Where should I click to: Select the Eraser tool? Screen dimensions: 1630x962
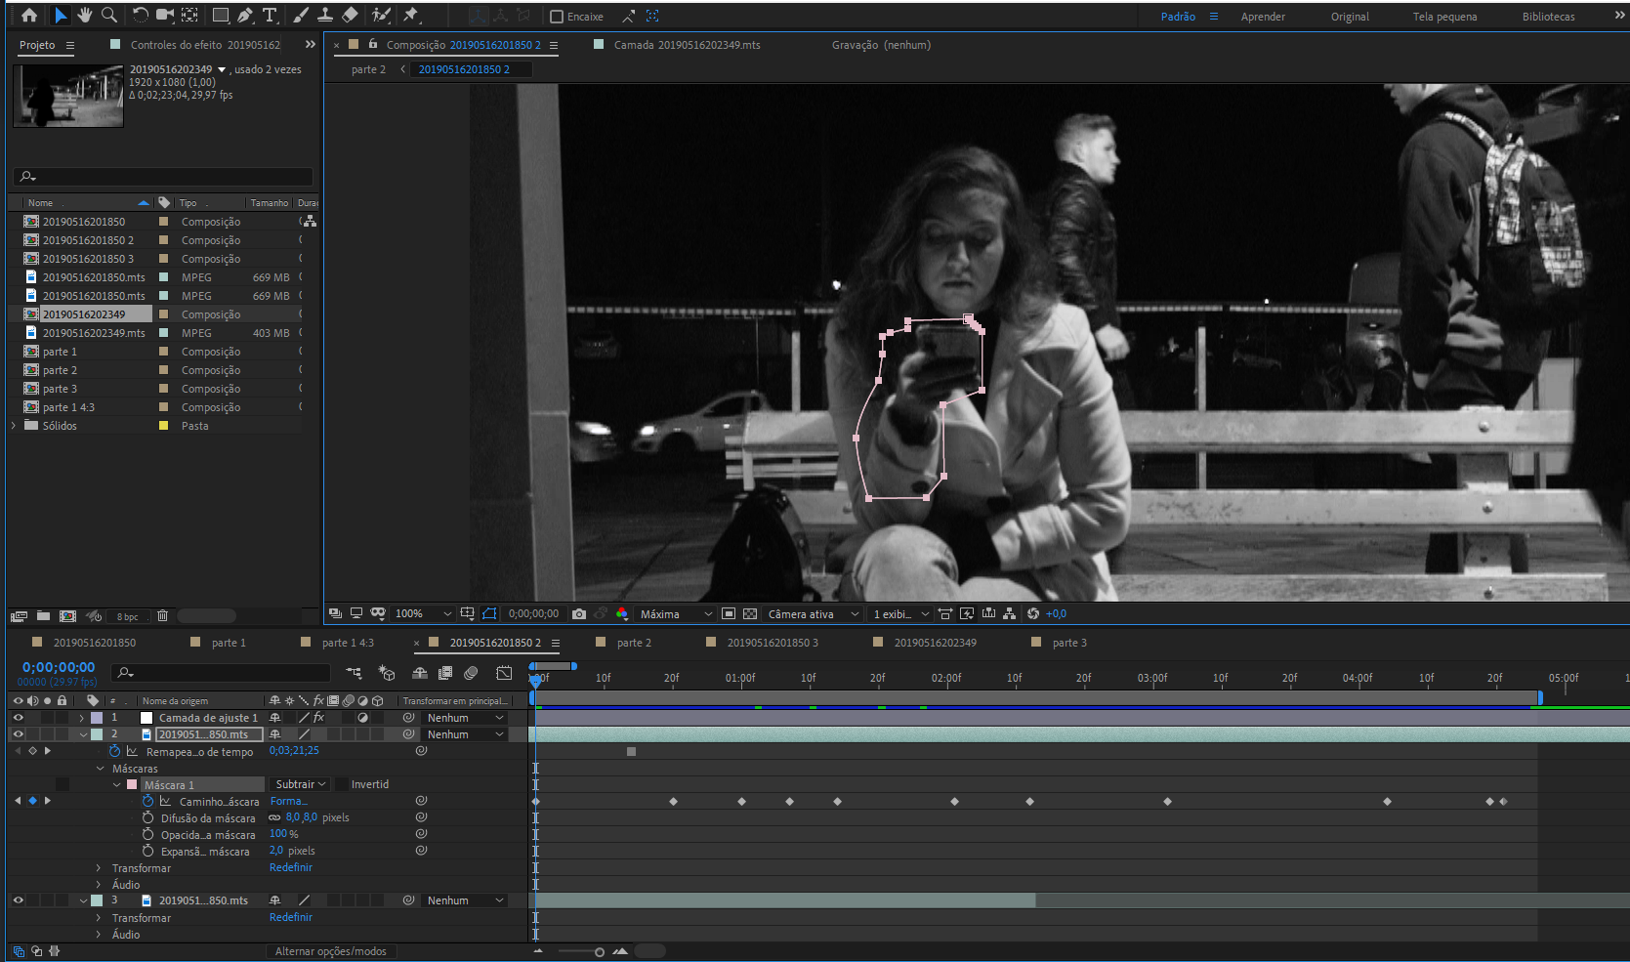[350, 16]
